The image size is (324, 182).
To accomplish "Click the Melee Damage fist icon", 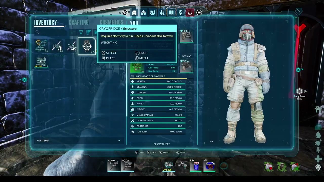I will pos(132,115).
